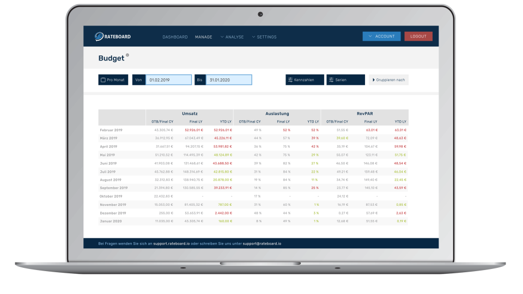The width and height of the screenshot is (523, 294).
Task: Click the value 36.912,95 € in März row
Action: [164, 138]
